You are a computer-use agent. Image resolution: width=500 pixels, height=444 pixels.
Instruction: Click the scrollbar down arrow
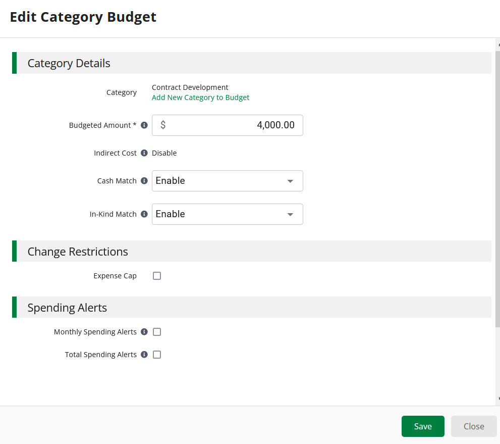pyautogui.click(x=498, y=399)
